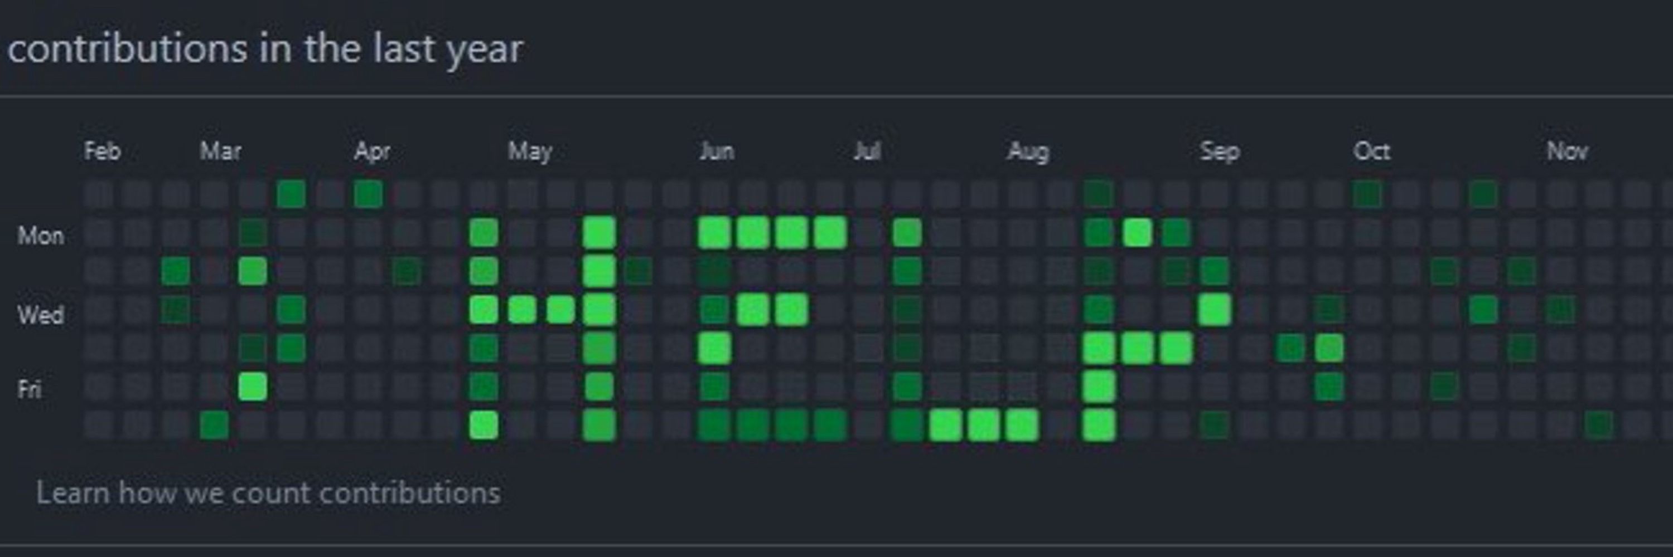Select the green Wednesday cell under Nov label
Screen dimensions: 1673x557
pyautogui.click(x=1560, y=310)
